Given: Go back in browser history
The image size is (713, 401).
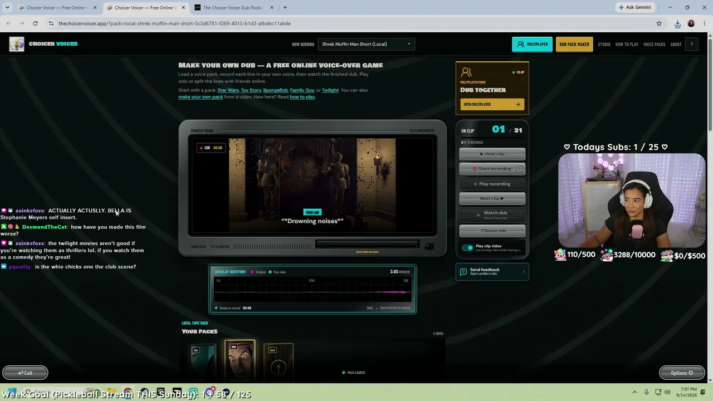Looking at the screenshot, I should click(8, 23).
